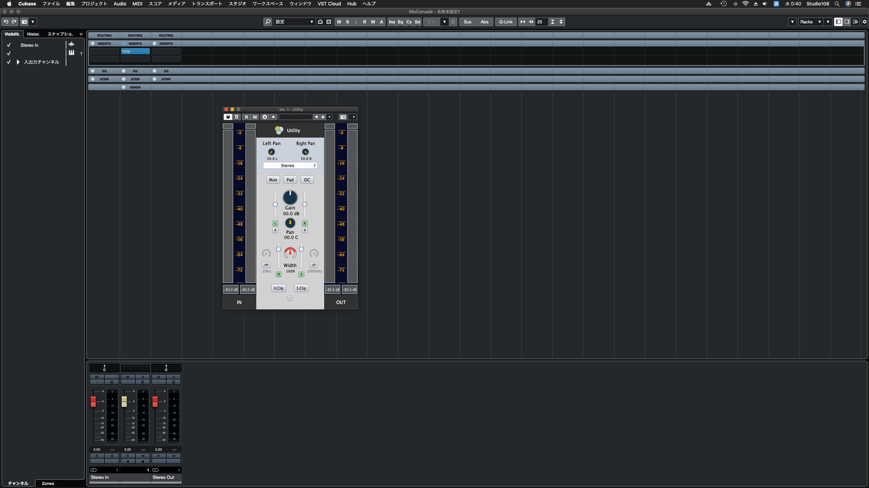Viewport: 869px width, 488px height.
Task: Open plugin preset dropdown arrow in Utility window
Action: [329, 117]
